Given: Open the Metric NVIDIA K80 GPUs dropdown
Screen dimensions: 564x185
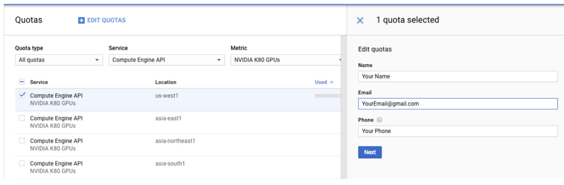Looking at the screenshot, I should (286, 60).
